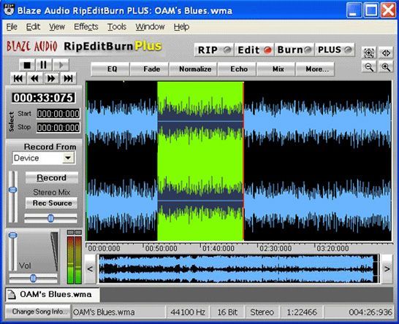Click the horizontal slider handle below Vol
The image size is (399, 324).
coord(33,278)
